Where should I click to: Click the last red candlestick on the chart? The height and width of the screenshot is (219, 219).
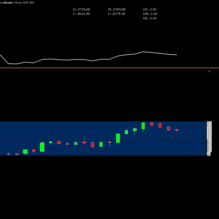177,130
